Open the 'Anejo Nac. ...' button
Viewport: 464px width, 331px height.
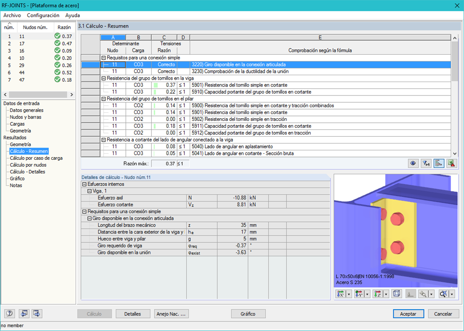(171, 314)
